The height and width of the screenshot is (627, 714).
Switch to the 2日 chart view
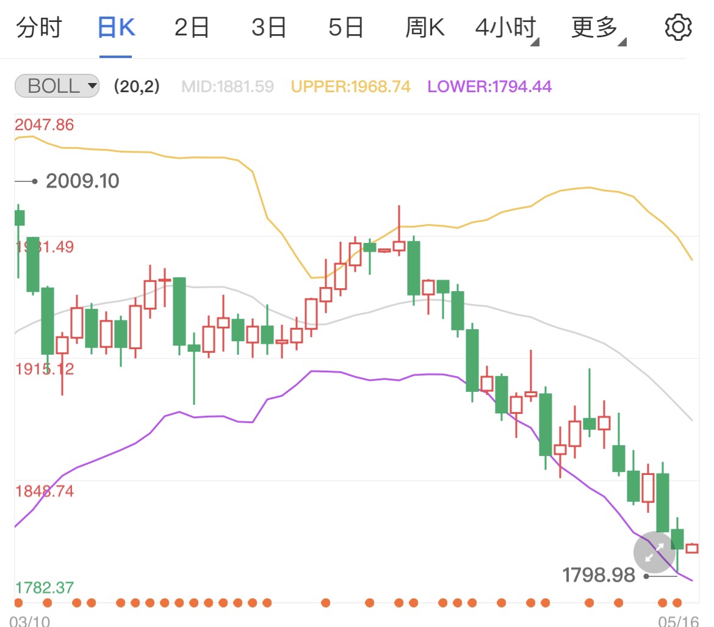coord(192,28)
